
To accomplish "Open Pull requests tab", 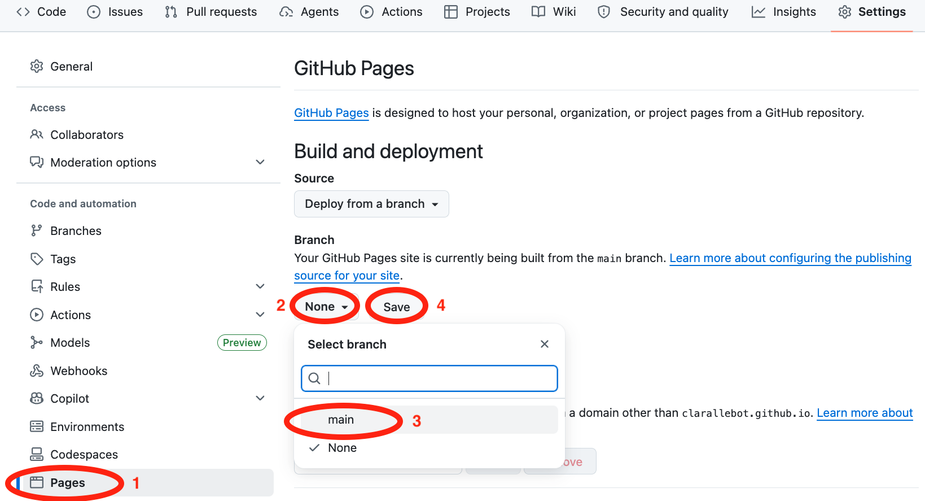I will tap(211, 12).
